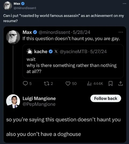The width and height of the screenshot is (129, 144).
Task: Open the view analytics bar chart icon
Action: [x=89, y=84]
